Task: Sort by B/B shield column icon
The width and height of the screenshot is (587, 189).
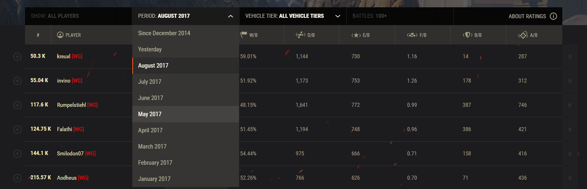Action: 468,35
